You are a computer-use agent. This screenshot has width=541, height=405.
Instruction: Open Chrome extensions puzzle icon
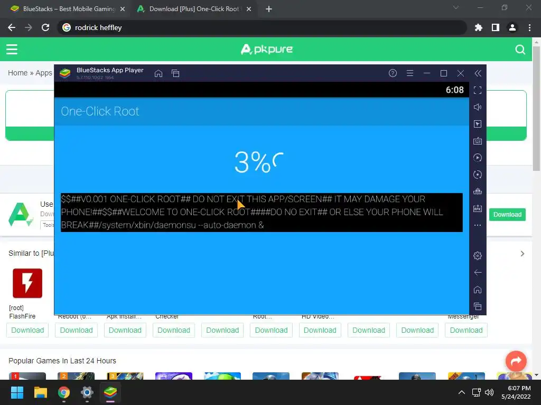[479, 27]
